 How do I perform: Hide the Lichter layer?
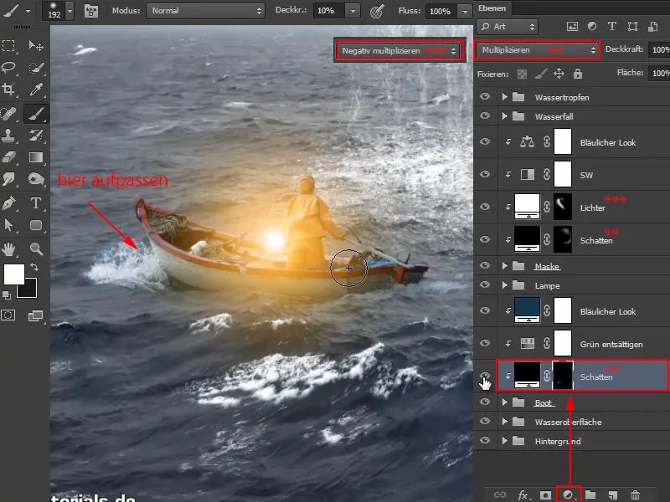[x=485, y=207]
